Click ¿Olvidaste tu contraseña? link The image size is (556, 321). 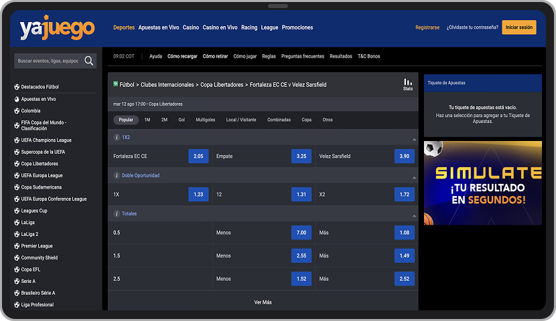[x=472, y=27]
